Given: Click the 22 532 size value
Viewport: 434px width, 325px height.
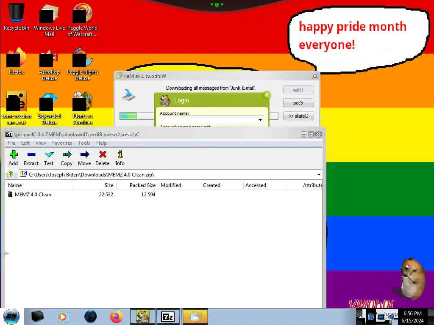Looking at the screenshot, I should click(x=106, y=195).
